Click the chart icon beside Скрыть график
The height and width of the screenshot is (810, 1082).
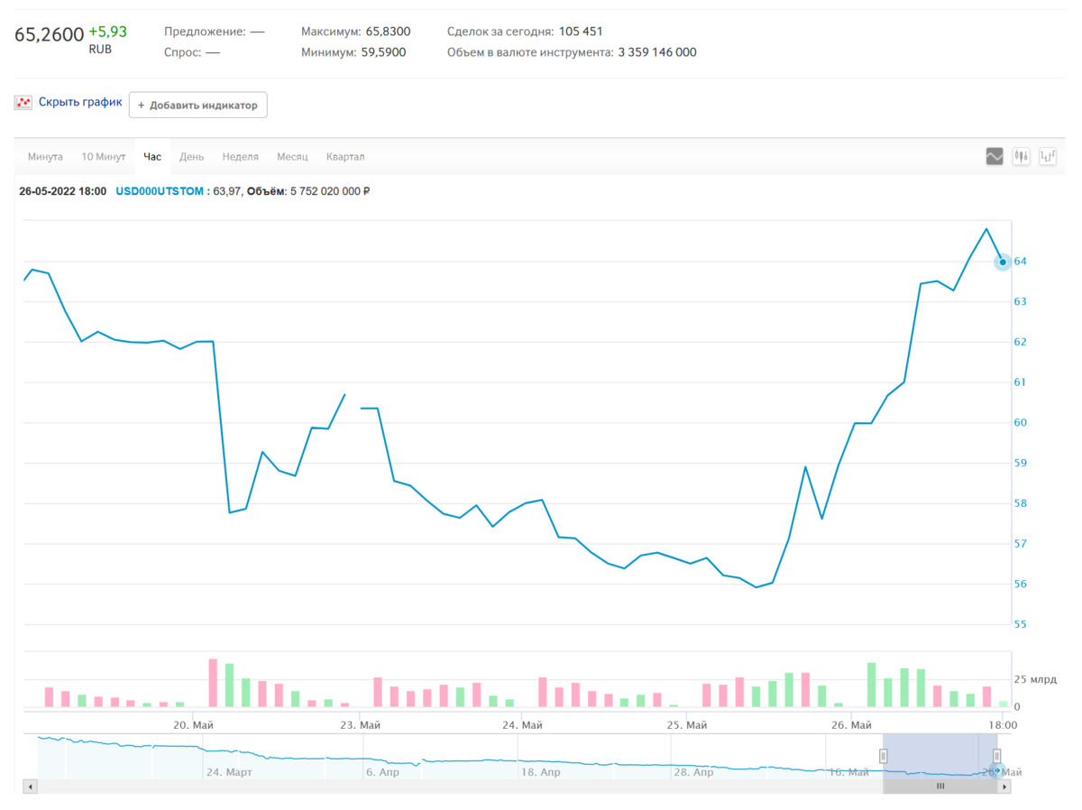click(x=23, y=103)
